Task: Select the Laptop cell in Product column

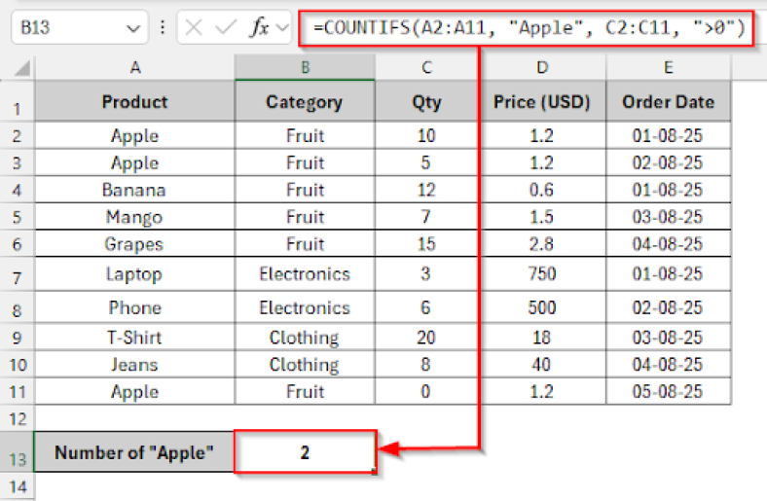Action: 134,274
